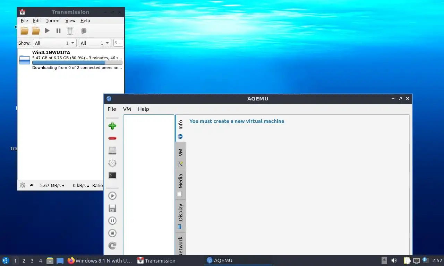Pause the virtual machine in AQEMU
The image size is (444, 266).
112,221
